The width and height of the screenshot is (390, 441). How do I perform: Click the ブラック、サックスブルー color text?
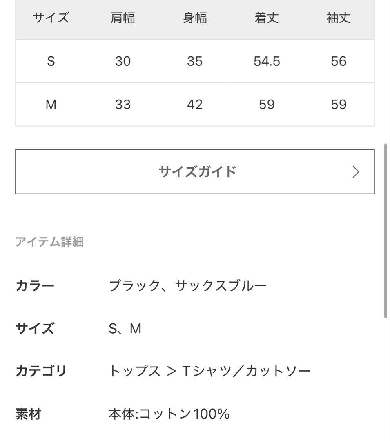point(187,285)
